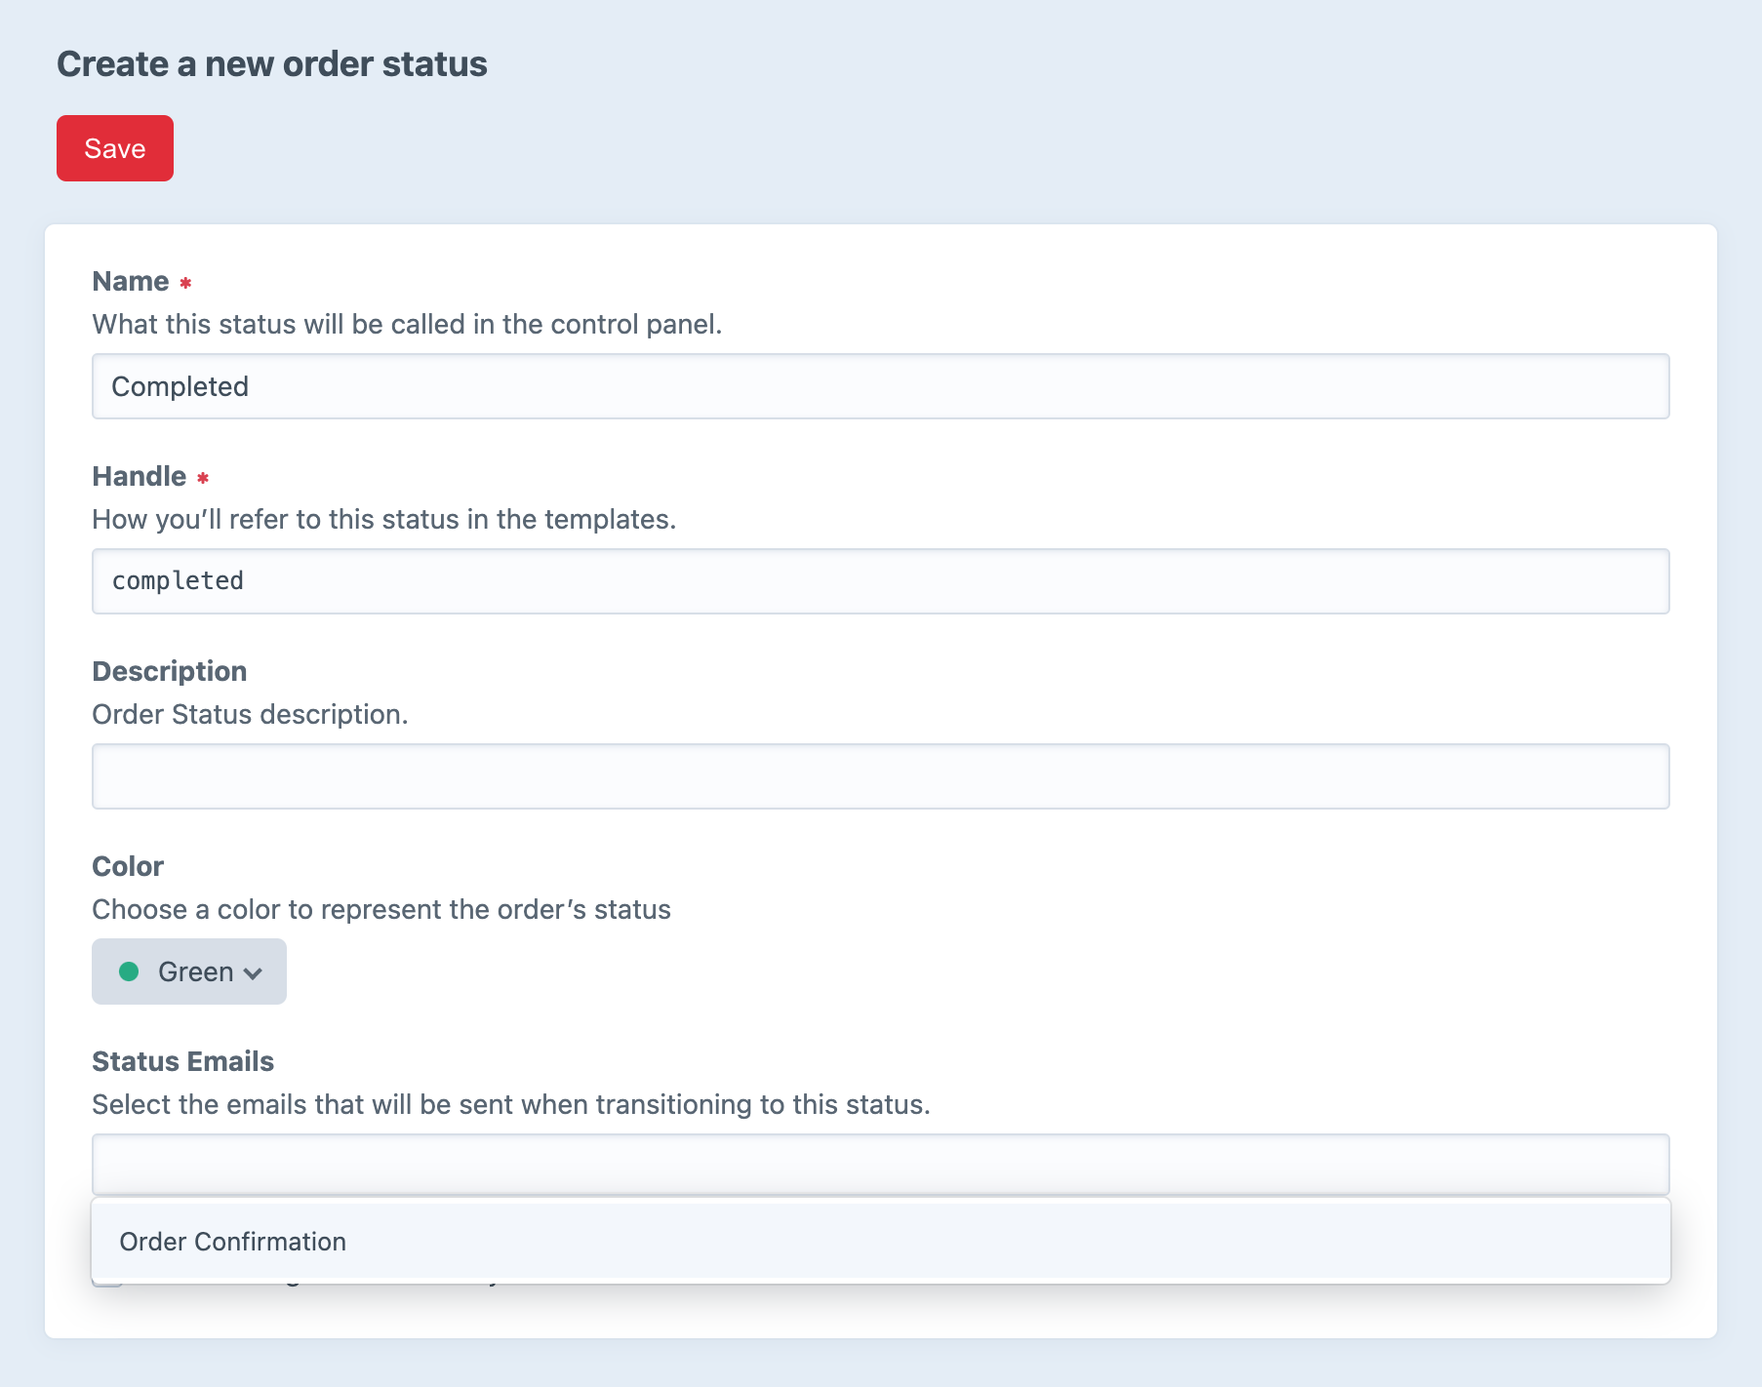Click the 'Order Status description.' helper text
1762x1387 pixels.
pyautogui.click(x=250, y=714)
